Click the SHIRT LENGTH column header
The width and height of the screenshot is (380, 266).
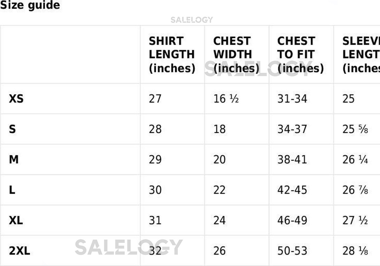172,55
